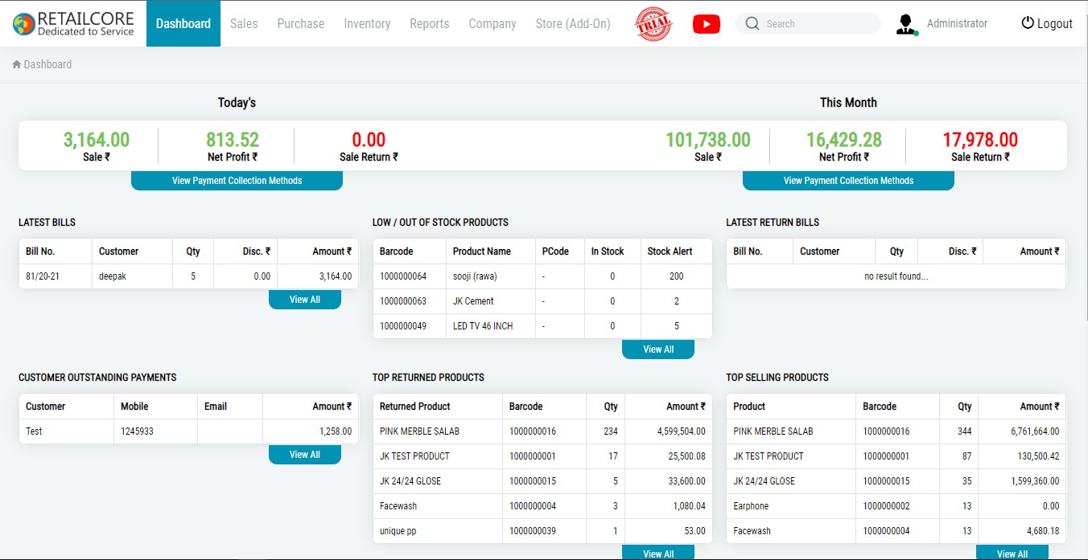Click the red Trial stamp badge
The height and width of the screenshot is (560, 1088).
pos(652,24)
